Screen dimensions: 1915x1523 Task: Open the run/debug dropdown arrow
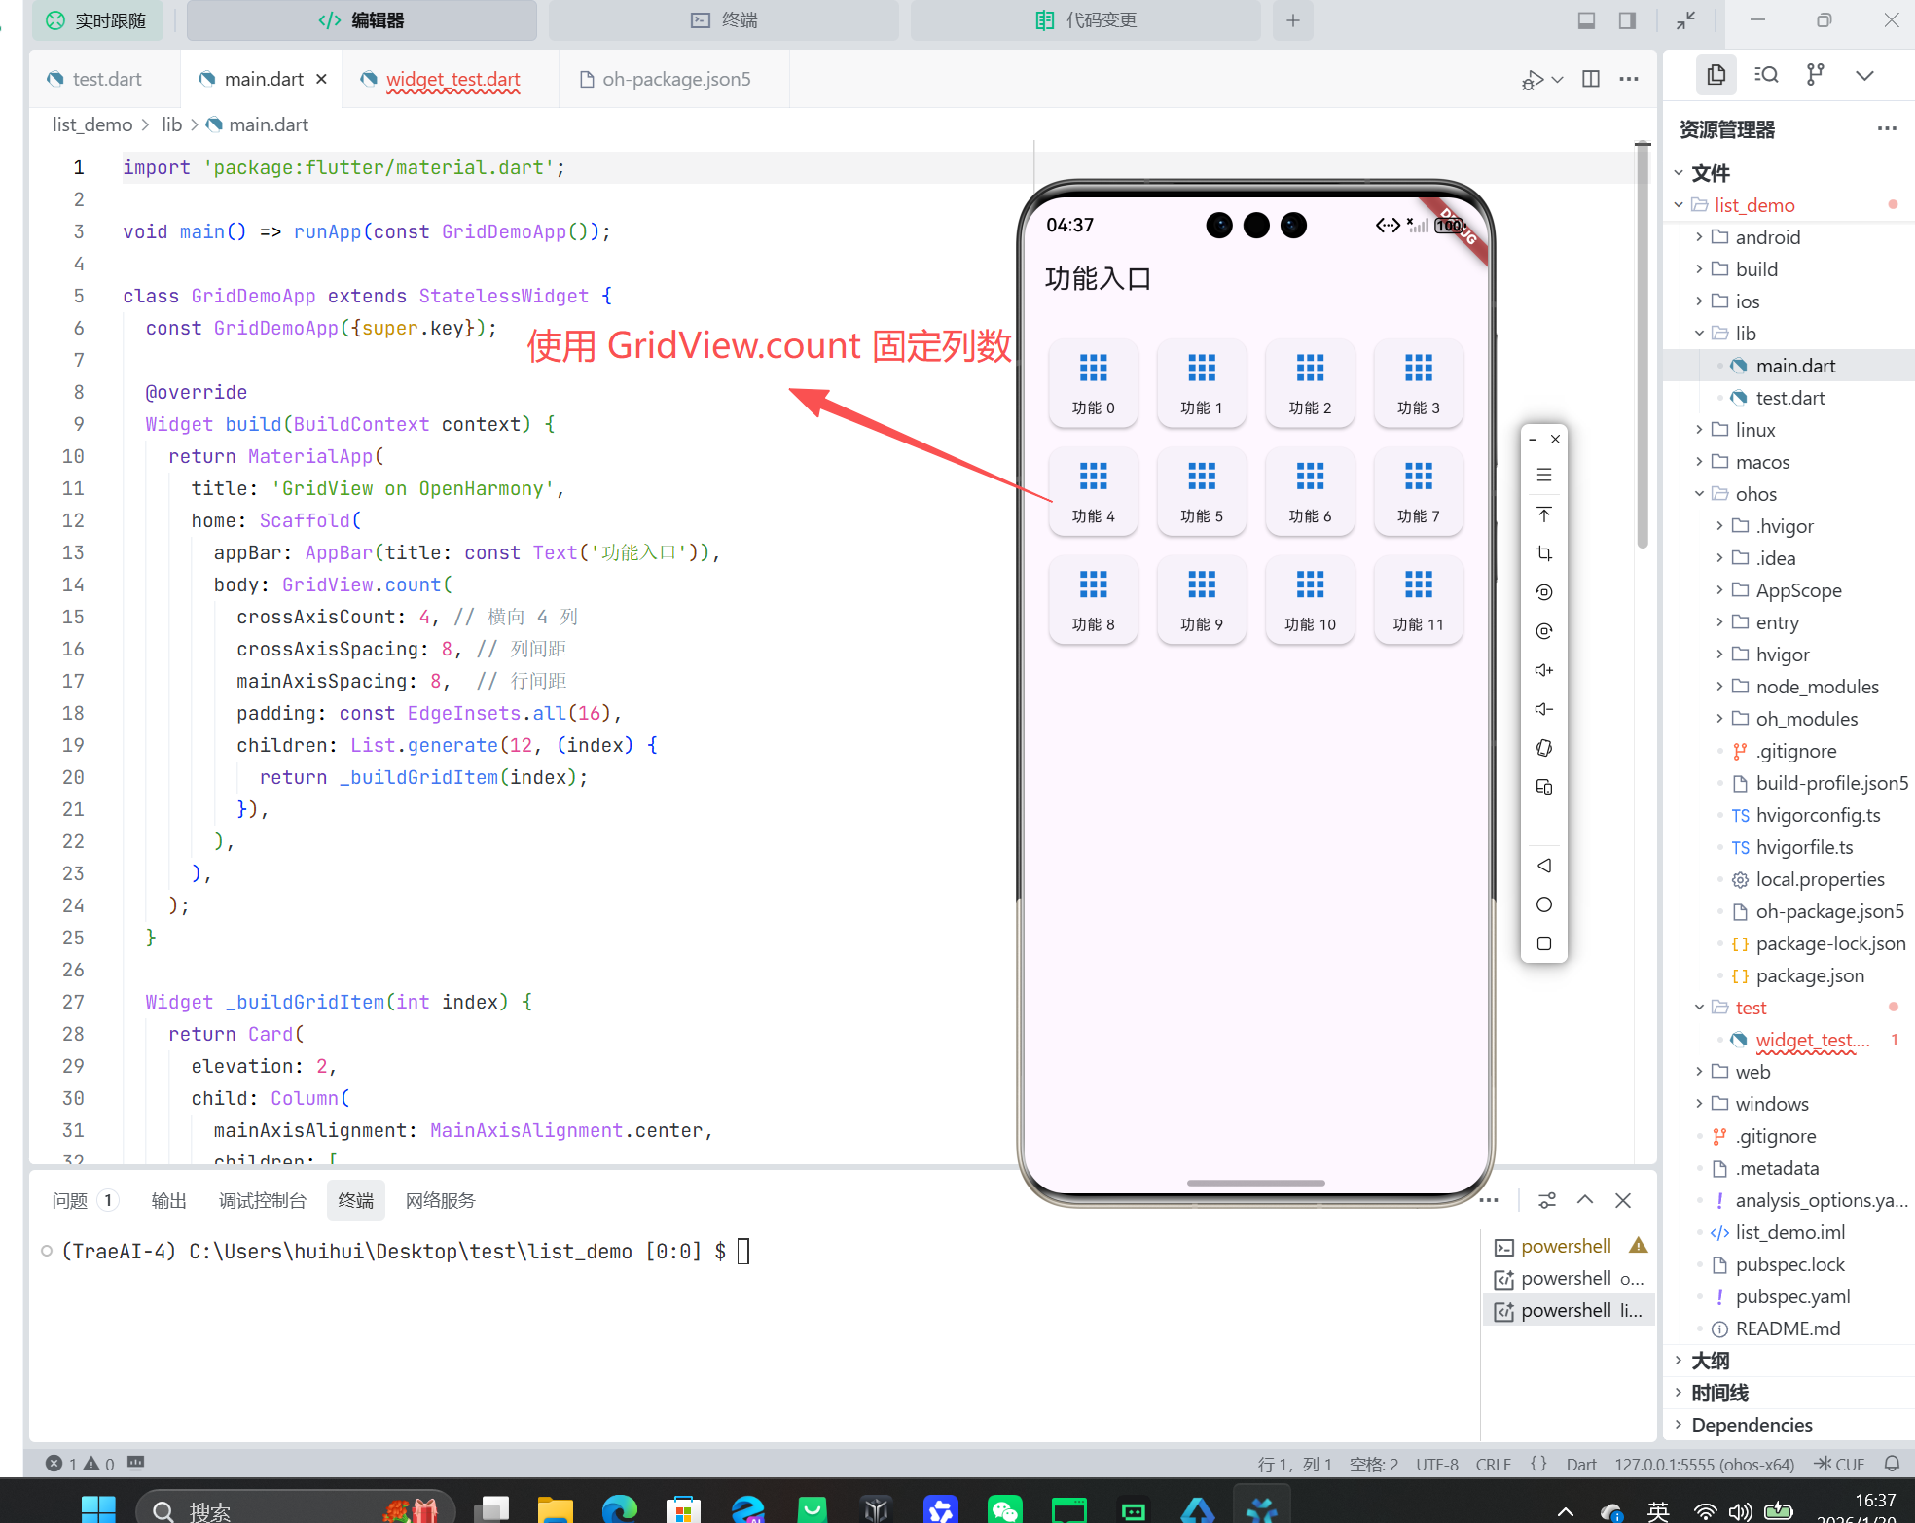coord(1558,80)
